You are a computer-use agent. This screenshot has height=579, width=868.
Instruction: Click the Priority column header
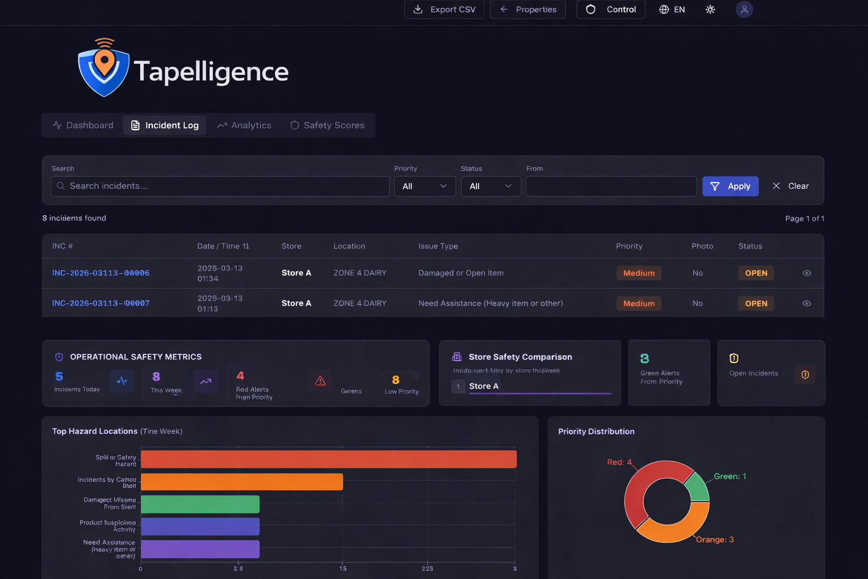pyautogui.click(x=629, y=246)
